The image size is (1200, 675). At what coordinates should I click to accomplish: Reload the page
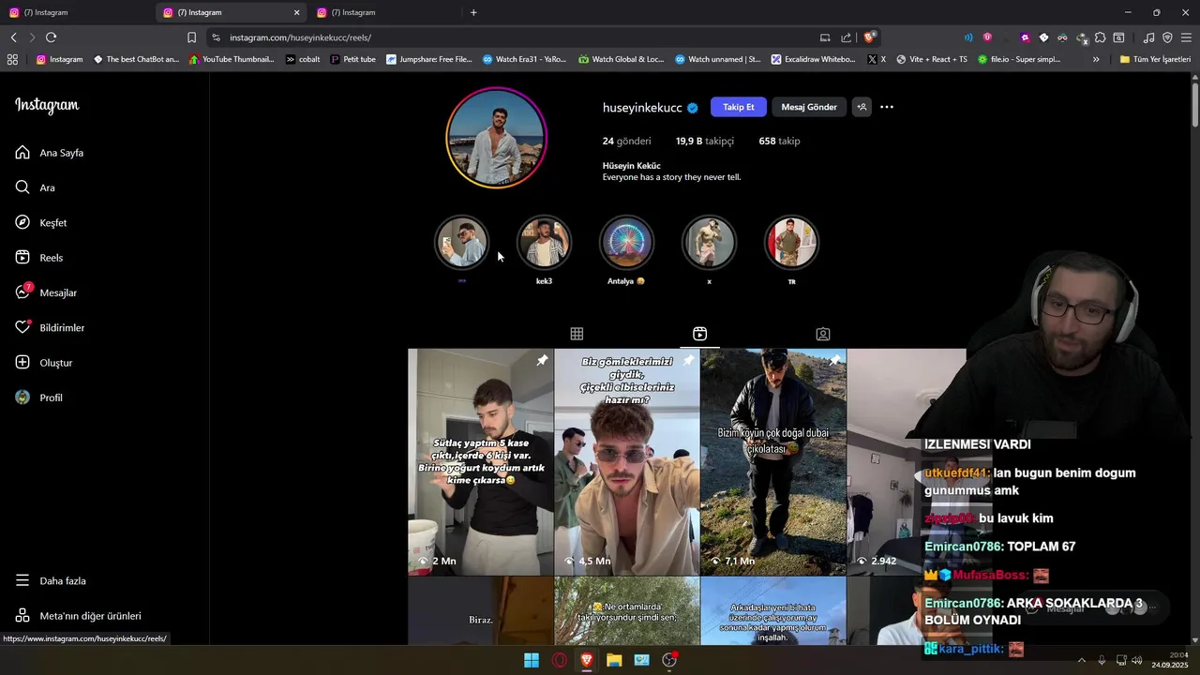[51, 37]
